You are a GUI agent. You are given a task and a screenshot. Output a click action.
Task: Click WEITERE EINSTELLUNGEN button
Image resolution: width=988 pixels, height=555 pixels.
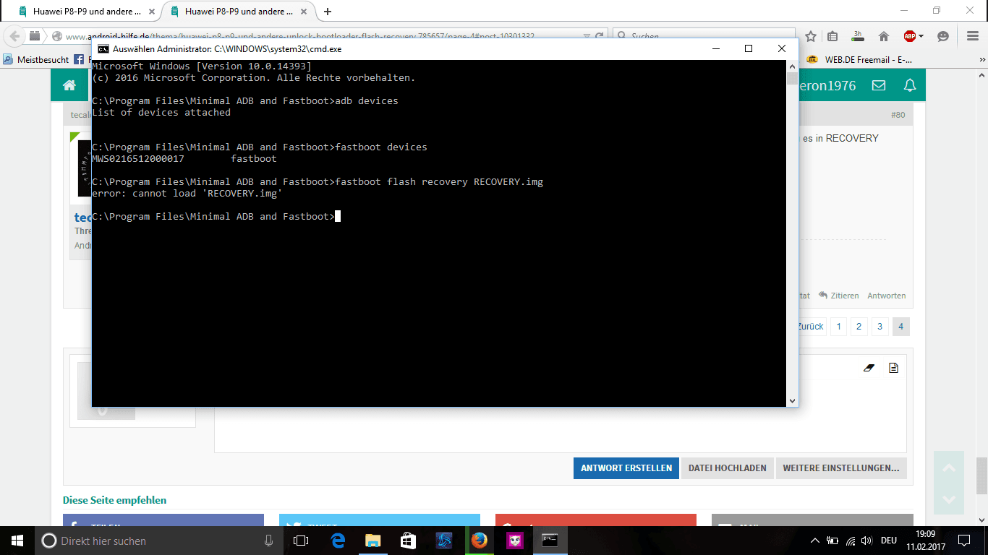[841, 468]
